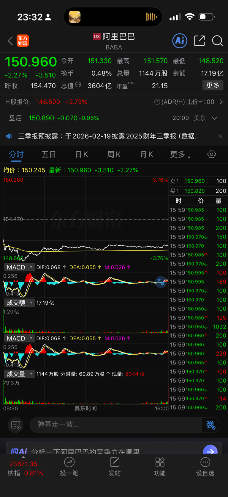Expand H股报价 row chevron
The image size is (228, 497).
[x=221, y=102]
